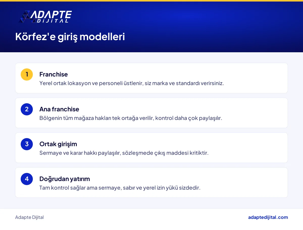Click the blue number 2 badge
Image resolution: width=303 pixels, height=230 pixels.
pos(27,109)
